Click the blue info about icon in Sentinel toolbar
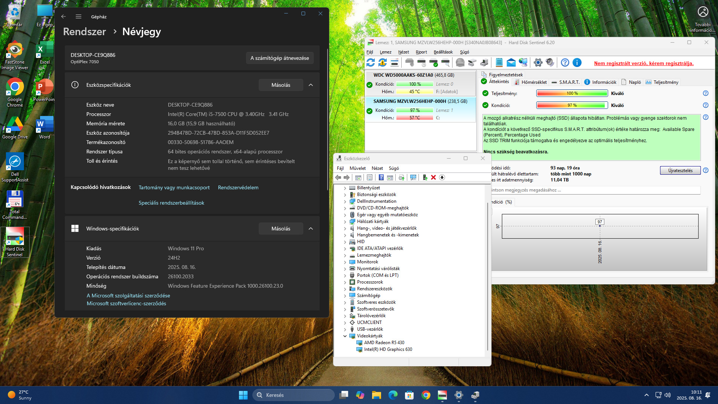The width and height of the screenshot is (718, 404). click(x=577, y=62)
